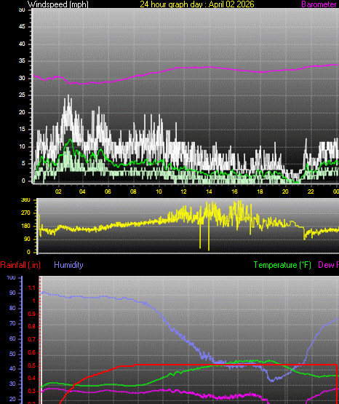Click the magenta 'Barometer' legend label
The height and width of the screenshot is (404, 339).
click(x=319, y=4)
